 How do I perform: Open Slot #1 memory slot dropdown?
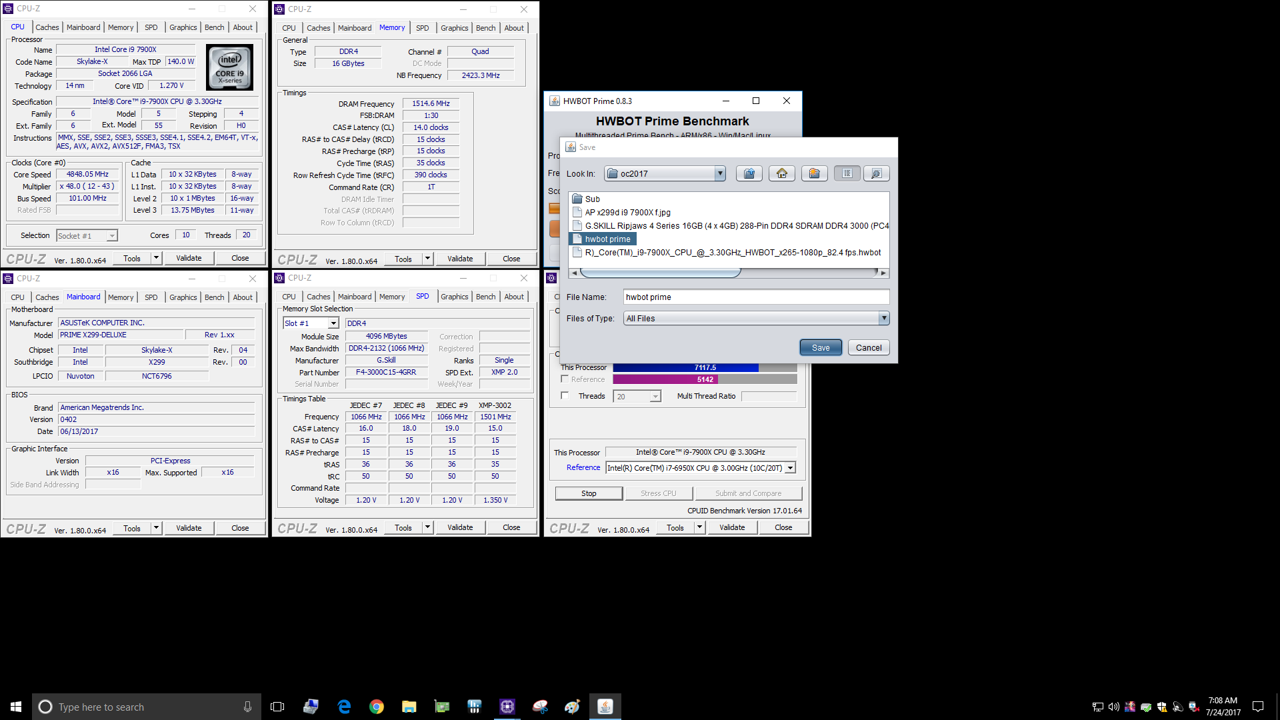point(333,323)
